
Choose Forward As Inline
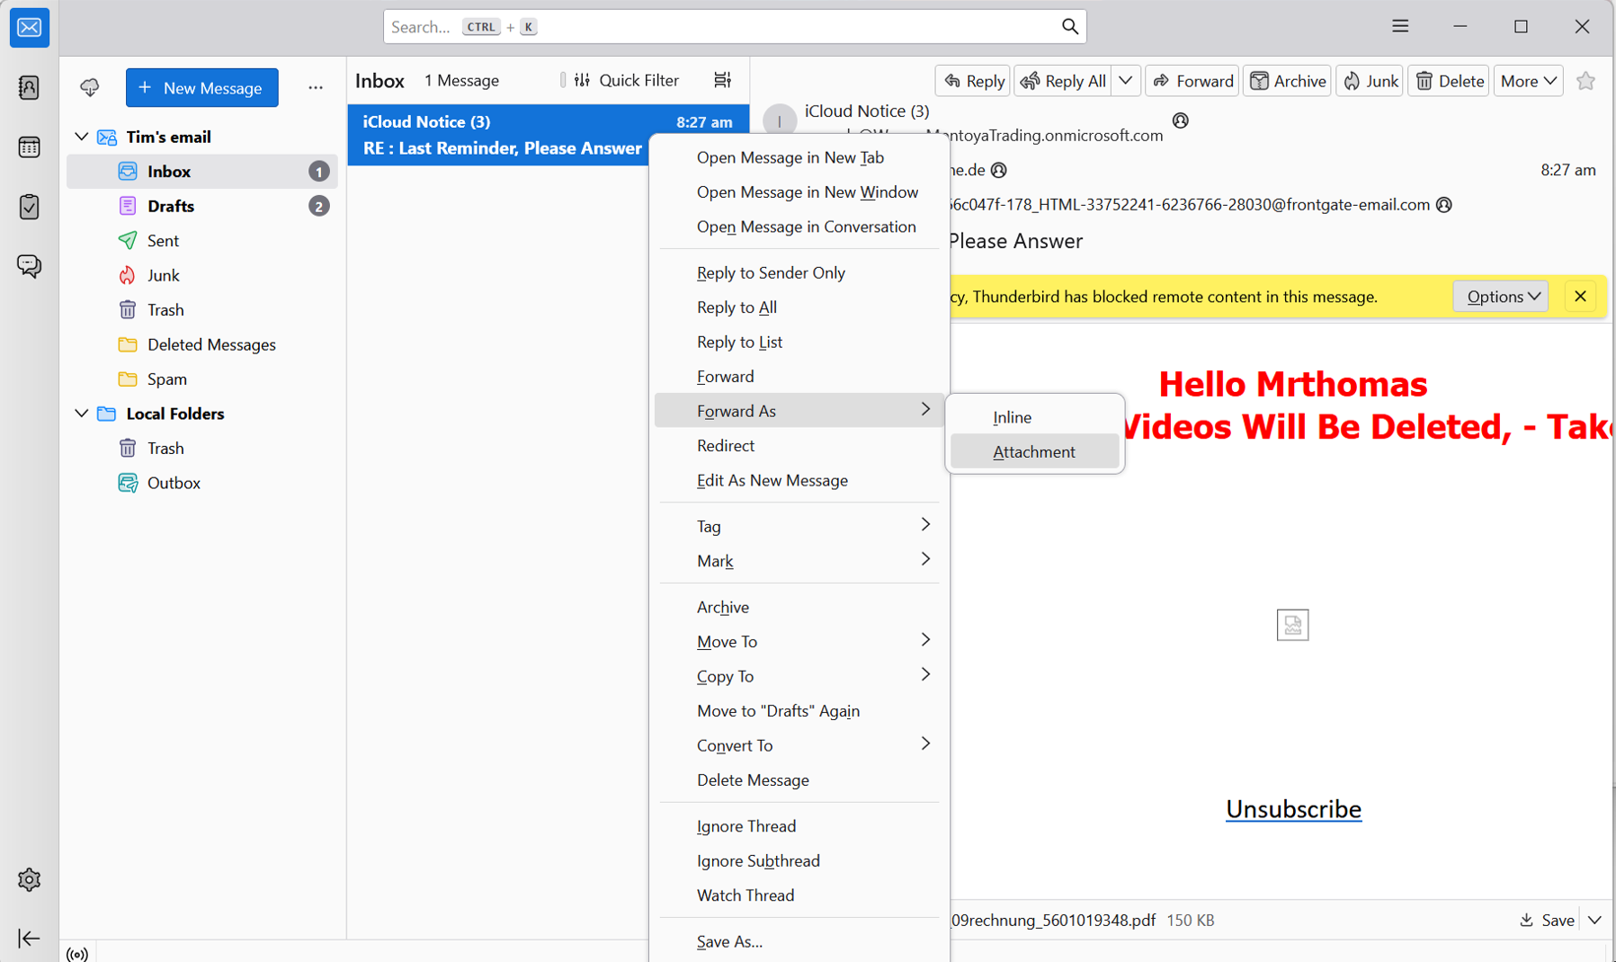point(1034,417)
